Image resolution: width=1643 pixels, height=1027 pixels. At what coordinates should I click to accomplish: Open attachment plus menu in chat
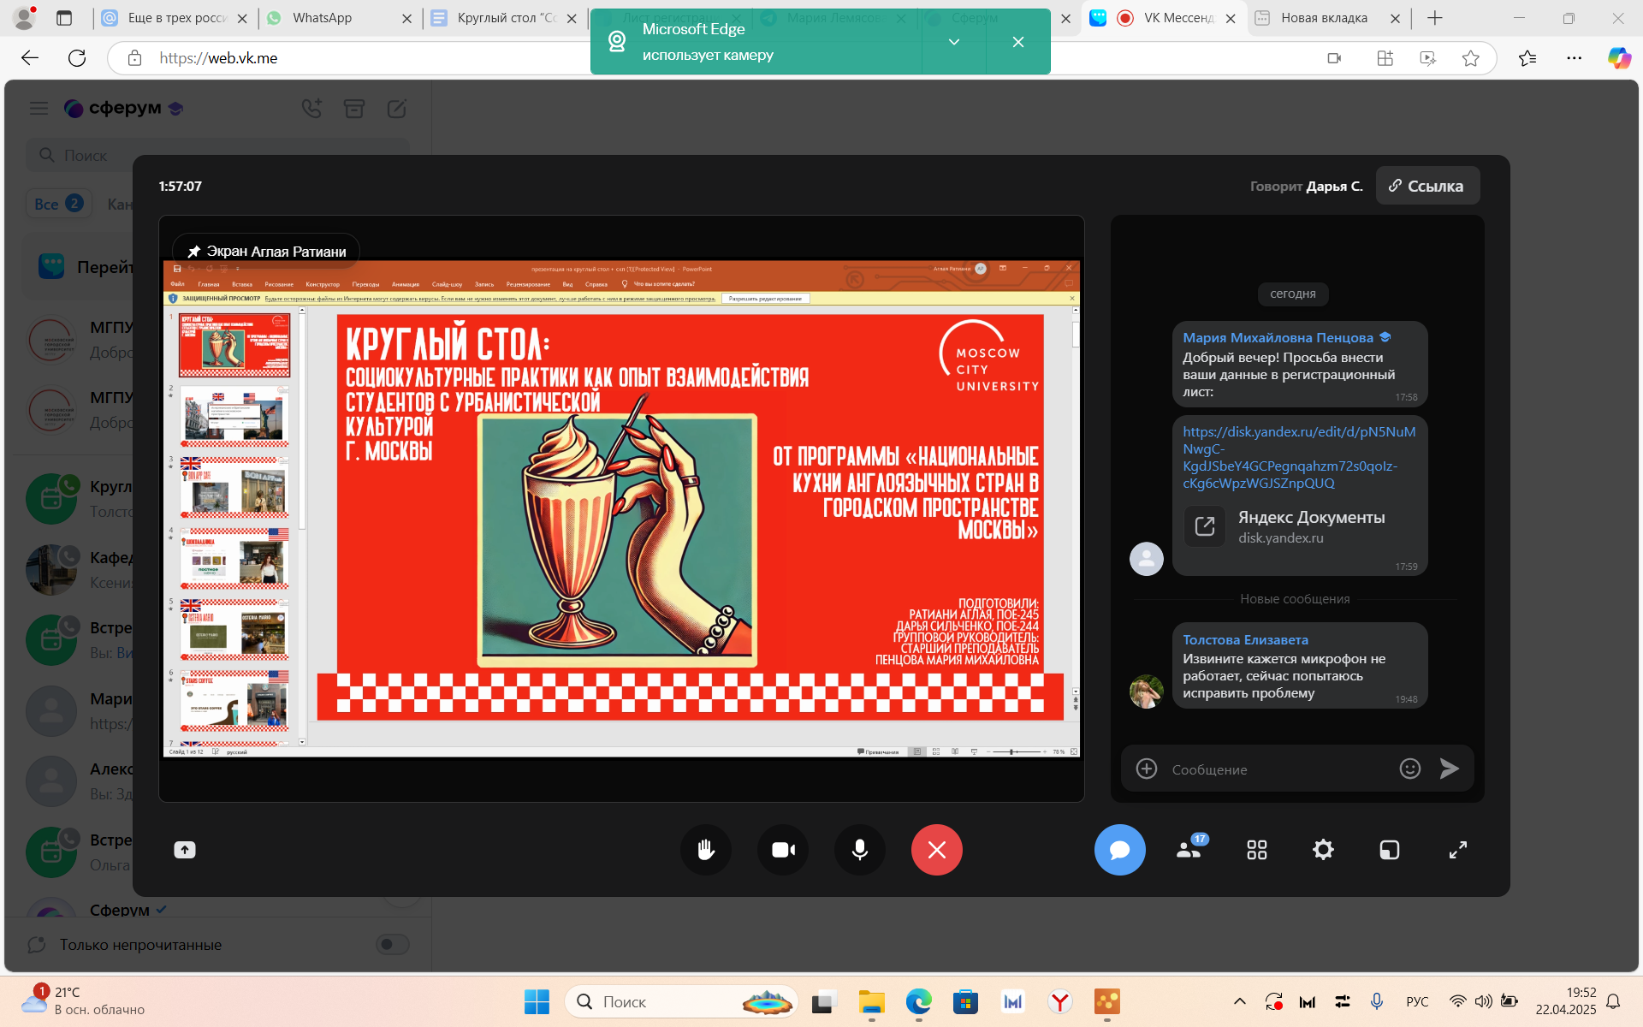[1147, 769]
